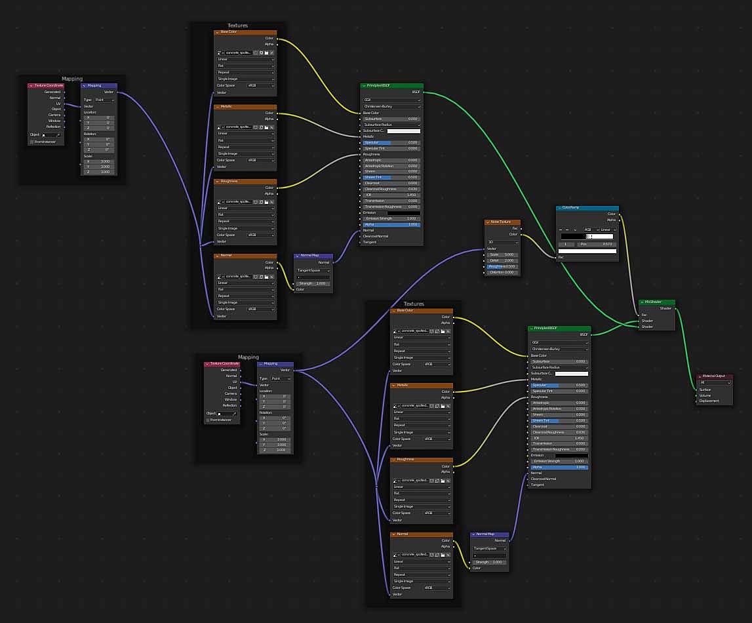Screen dimensions: 752x623
Task: Open the All target dropdown in Material Output
Action: 715,383
